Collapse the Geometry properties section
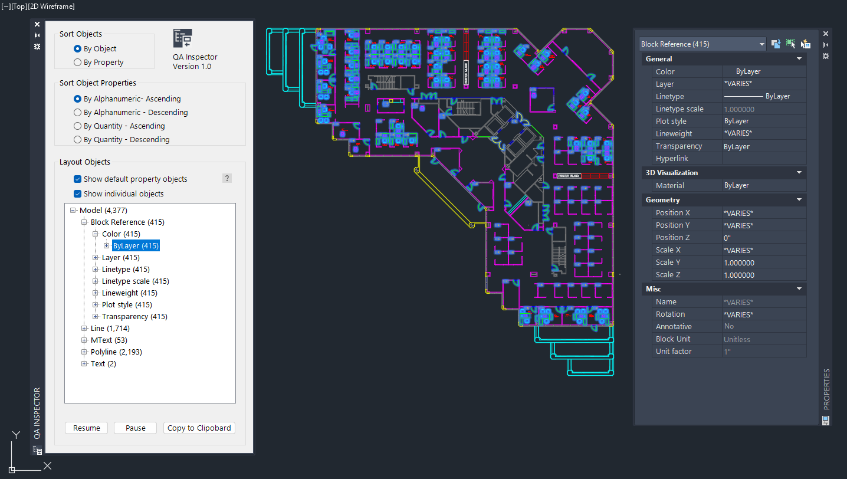Image resolution: width=847 pixels, height=479 pixels. coord(799,200)
